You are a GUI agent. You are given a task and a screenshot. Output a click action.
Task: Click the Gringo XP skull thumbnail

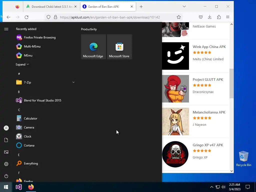click(175, 154)
